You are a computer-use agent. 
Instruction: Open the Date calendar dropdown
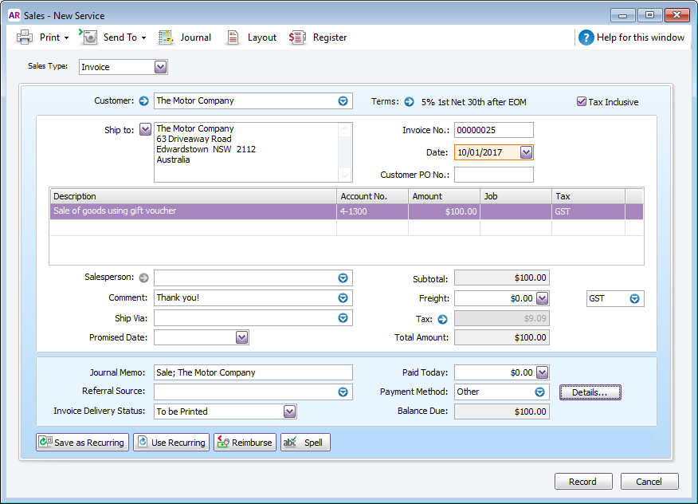[526, 152]
